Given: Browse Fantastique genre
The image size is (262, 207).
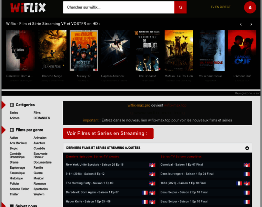Looking at the screenshot, I should tap(17, 173).
